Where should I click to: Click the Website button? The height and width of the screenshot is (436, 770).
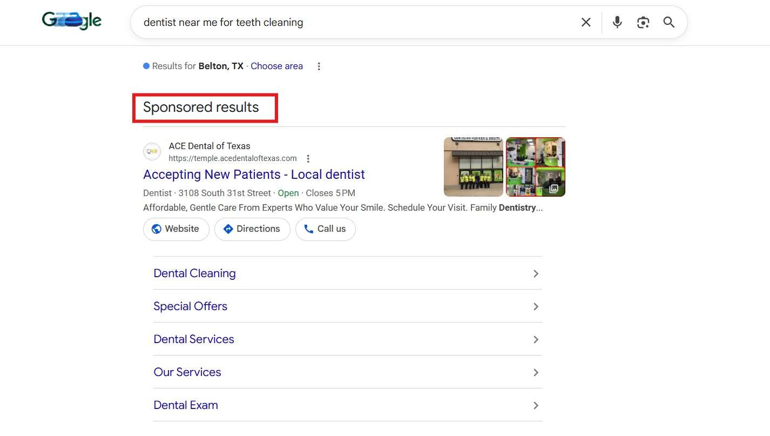coord(175,229)
